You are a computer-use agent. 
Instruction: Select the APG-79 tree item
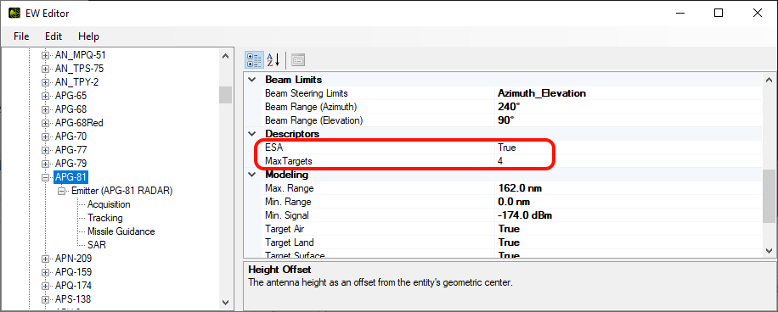click(71, 164)
